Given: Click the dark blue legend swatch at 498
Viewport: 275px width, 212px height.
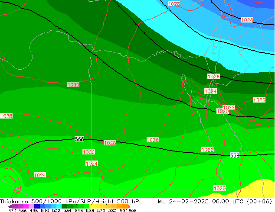Looking at the screenshot, I should [x=37, y=206].
